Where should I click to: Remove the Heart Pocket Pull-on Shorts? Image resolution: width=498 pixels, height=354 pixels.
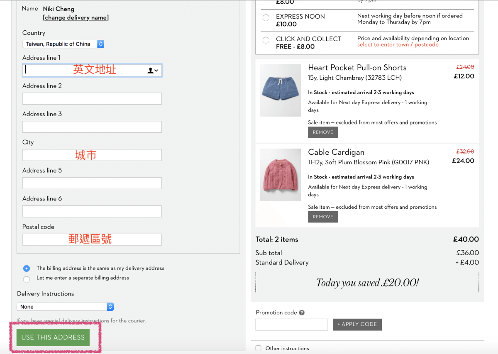323,132
